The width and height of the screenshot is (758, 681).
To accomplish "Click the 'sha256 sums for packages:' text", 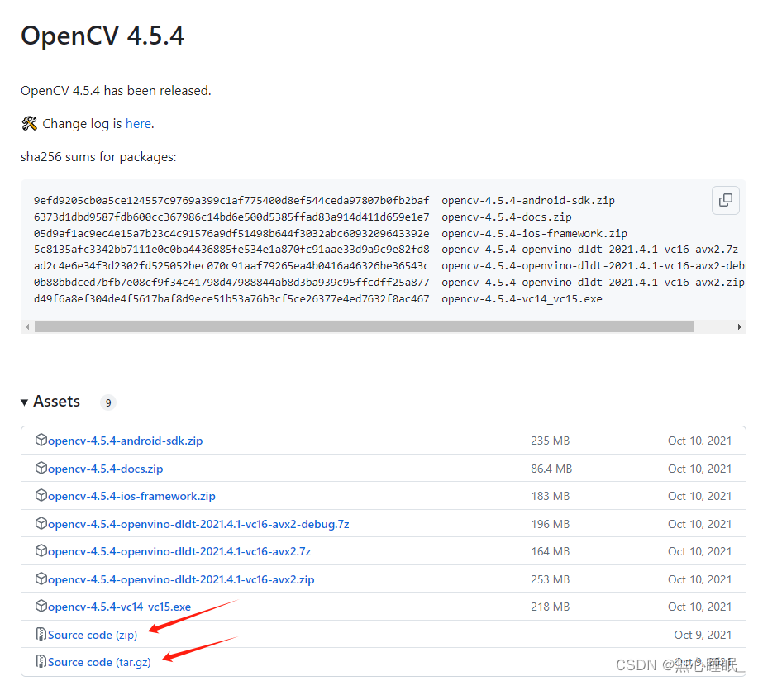I will [x=98, y=157].
